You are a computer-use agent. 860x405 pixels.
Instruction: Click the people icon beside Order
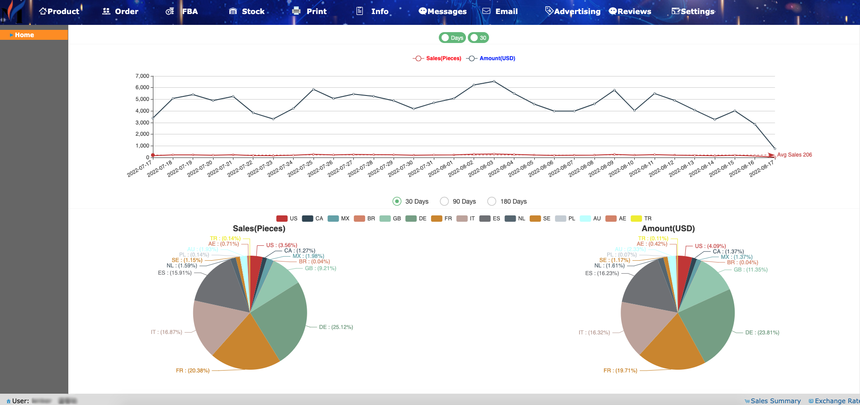(106, 11)
